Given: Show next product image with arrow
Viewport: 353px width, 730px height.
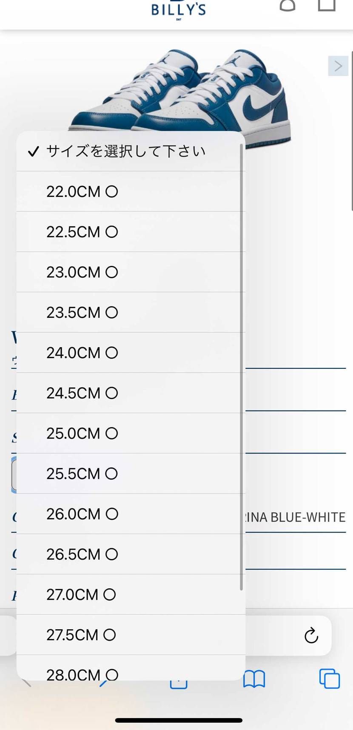Looking at the screenshot, I should [x=338, y=66].
